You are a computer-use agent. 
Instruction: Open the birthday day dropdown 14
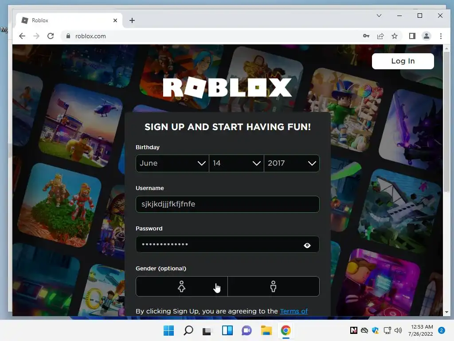(x=236, y=163)
